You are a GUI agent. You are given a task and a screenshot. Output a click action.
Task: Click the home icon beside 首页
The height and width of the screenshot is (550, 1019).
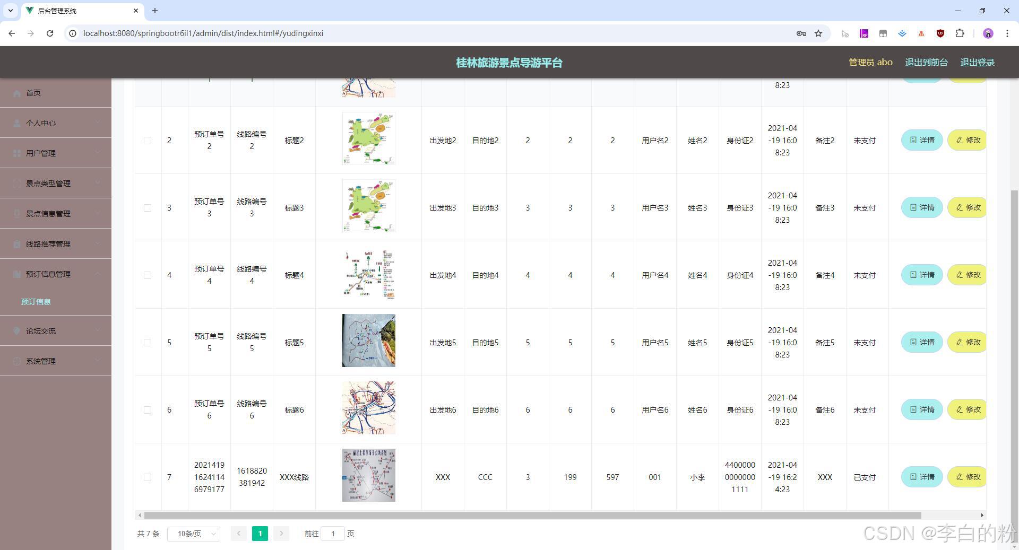17,93
